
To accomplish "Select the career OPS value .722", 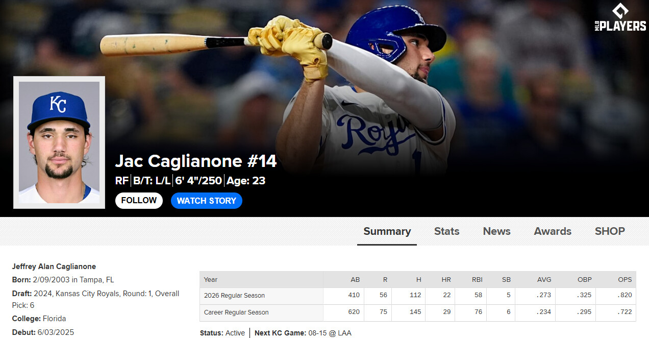I will coord(625,312).
